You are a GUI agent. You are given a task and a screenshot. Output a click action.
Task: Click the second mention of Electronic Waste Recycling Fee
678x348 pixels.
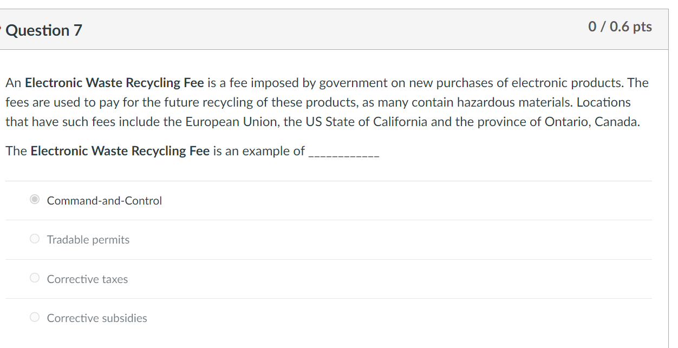click(x=119, y=150)
